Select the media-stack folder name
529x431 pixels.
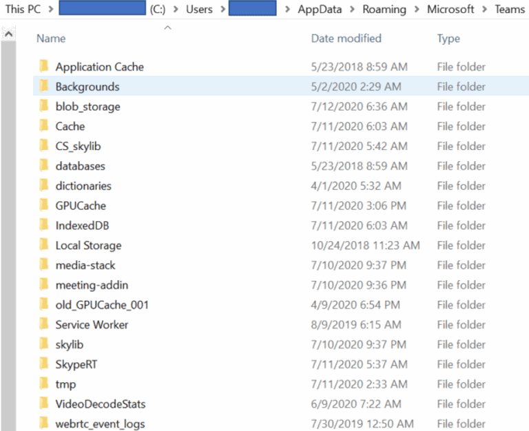pos(85,265)
